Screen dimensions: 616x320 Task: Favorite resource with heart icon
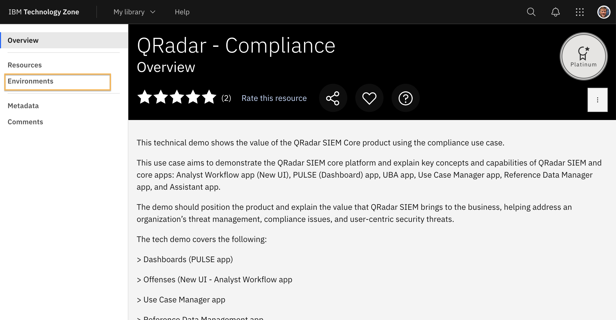(x=369, y=98)
